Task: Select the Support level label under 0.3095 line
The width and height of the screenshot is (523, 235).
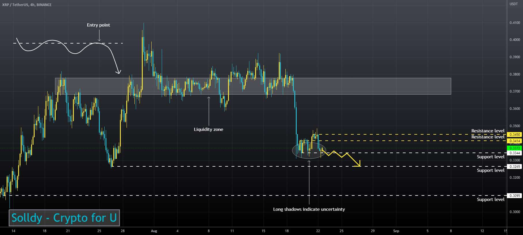Action: (x=490, y=200)
